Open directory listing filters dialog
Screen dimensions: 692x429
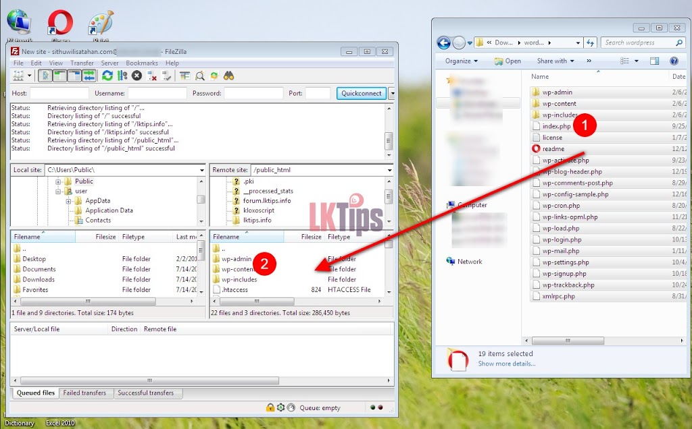point(185,76)
